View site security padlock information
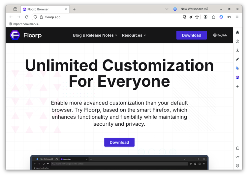 42,17
